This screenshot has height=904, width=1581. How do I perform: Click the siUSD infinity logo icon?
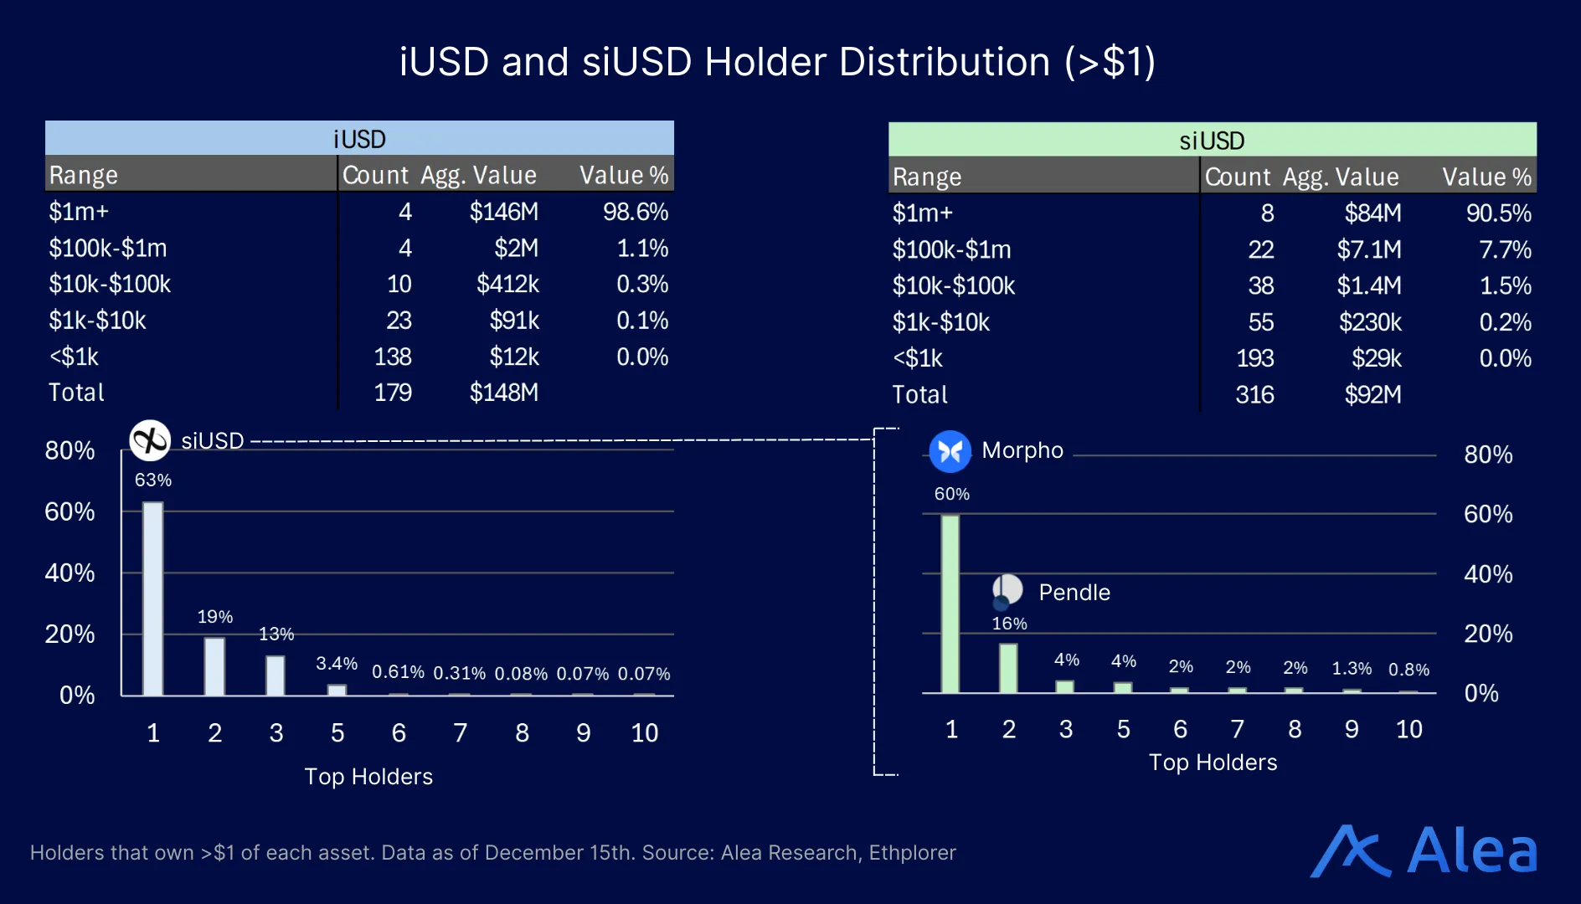151,439
